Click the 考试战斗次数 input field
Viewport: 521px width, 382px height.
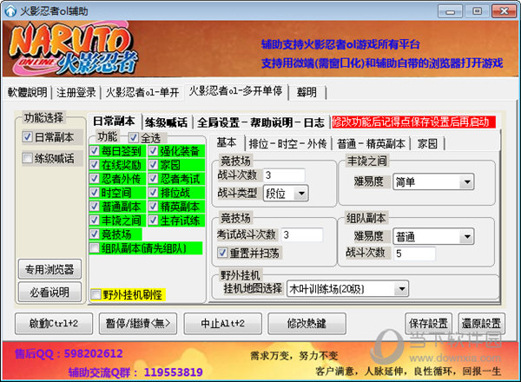pyautogui.click(x=302, y=235)
